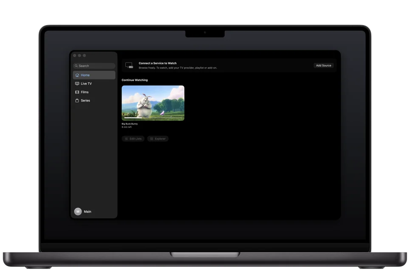This screenshot has width=410, height=270.
Task: Open the Series section
Action: 94,100
